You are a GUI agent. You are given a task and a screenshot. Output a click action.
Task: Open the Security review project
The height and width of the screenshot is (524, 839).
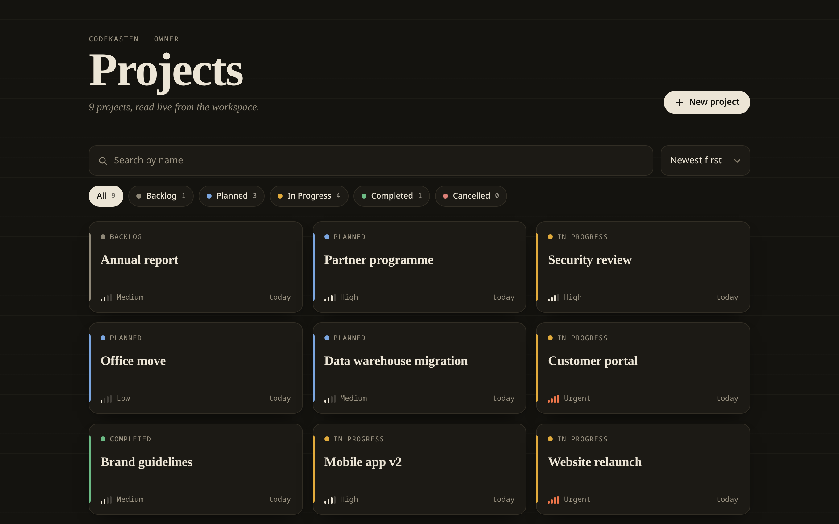tap(643, 267)
